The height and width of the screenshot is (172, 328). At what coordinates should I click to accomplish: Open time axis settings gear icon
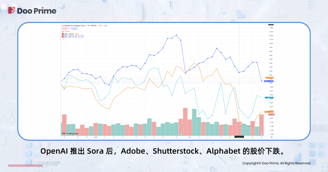[x=271, y=137]
